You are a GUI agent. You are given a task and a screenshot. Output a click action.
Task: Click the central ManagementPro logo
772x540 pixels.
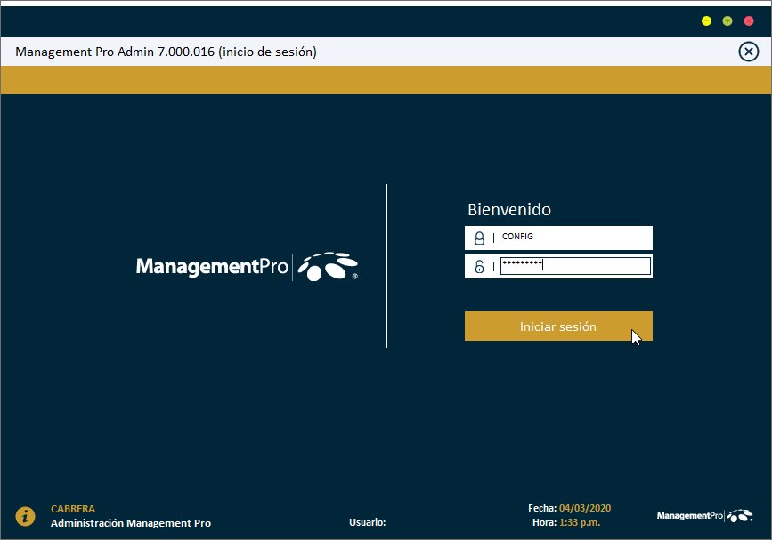247,267
